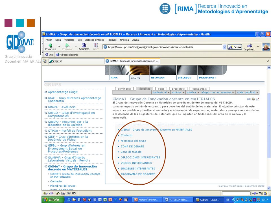Screen dimensions: 271x203
Task: Click the send-by-mail icon beside the GidMAT heading
Action: (x=249, y=99)
